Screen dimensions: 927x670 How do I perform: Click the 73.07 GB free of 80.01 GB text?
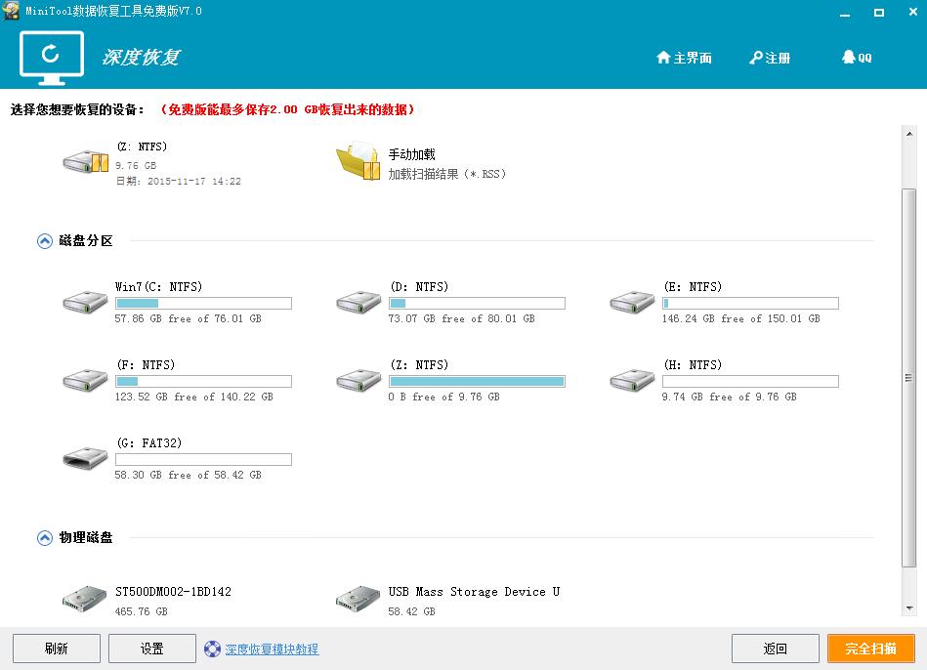pyautogui.click(x=461, y=318)
